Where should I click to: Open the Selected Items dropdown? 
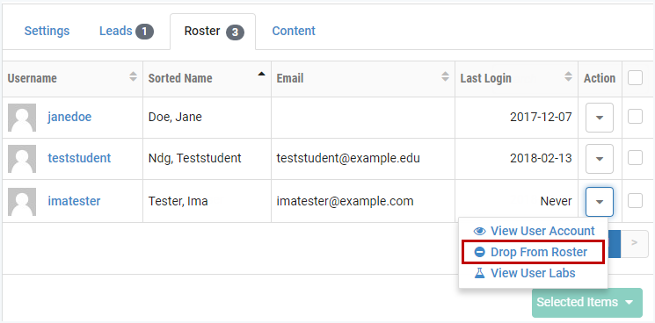tap(587, 303)
